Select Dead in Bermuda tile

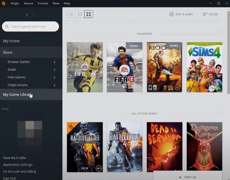tap(165, 146)
